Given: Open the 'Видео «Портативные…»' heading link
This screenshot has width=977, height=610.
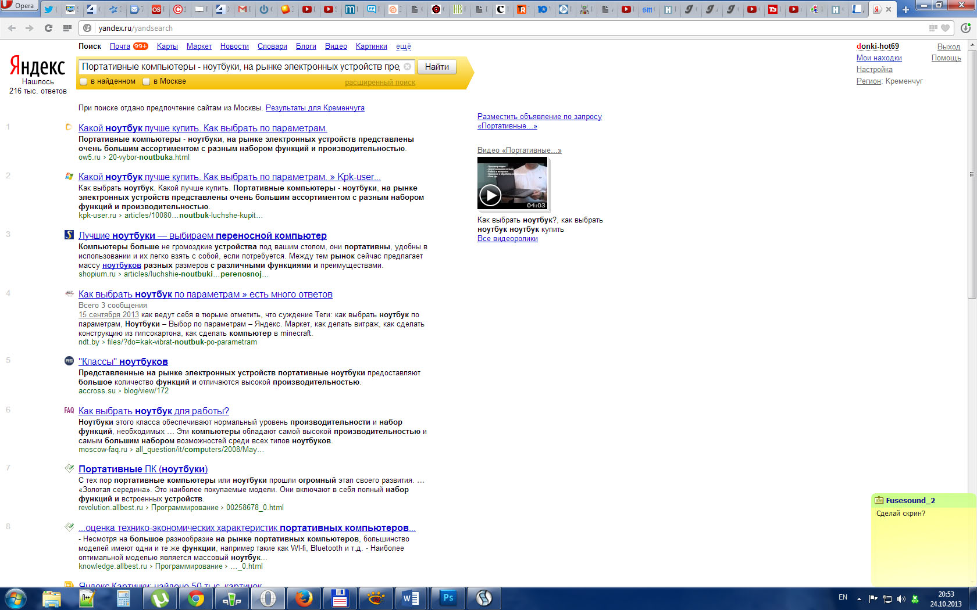Looking at the screenshot, I should (519, 150).
